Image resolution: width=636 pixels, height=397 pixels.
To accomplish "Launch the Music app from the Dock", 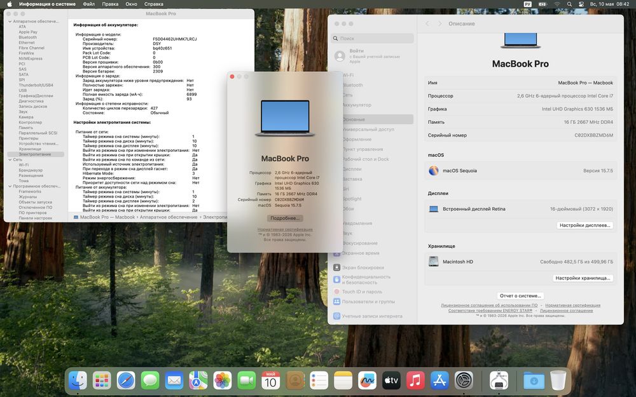I will pyautogui.click(x=415, y=380).
